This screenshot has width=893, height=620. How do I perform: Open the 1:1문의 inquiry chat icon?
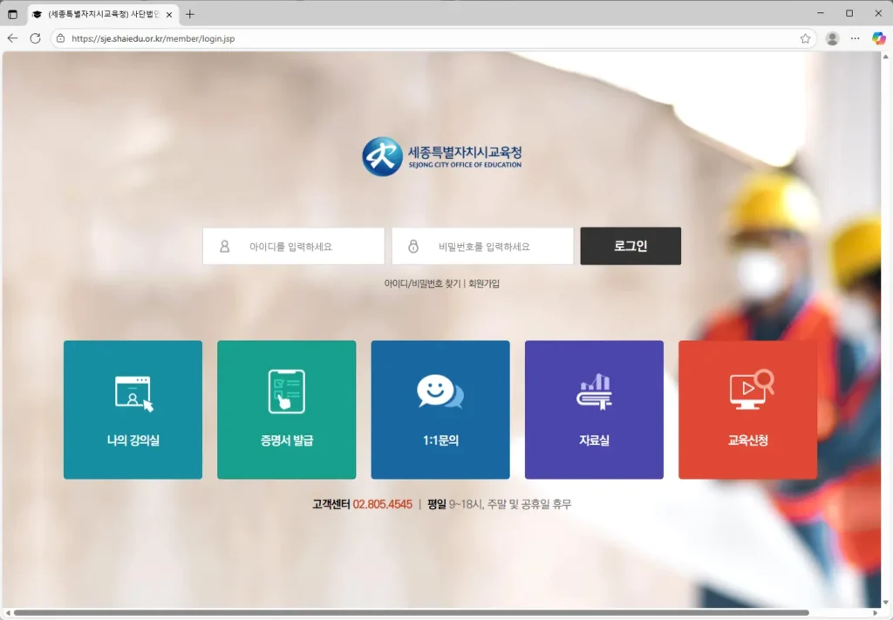(x=440, y=391)
